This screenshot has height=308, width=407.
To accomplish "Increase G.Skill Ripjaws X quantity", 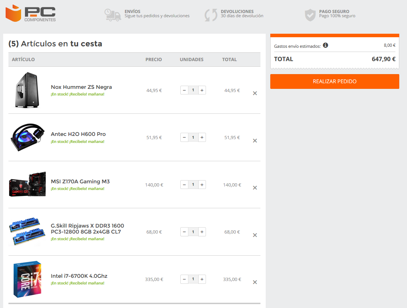I will 202,232.
